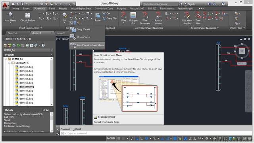This screenshot has width=254, height=143.
Task: Select demo01.dwg in project tree
Action: pyautogui.click(x=26, y=67)
